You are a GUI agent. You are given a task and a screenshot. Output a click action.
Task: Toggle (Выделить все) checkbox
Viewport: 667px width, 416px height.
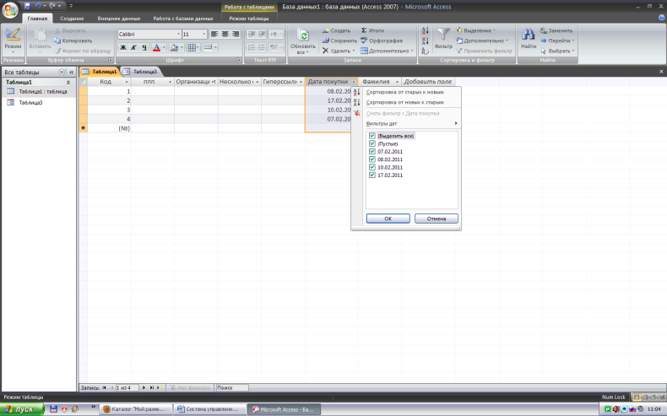tap(372, 136)
